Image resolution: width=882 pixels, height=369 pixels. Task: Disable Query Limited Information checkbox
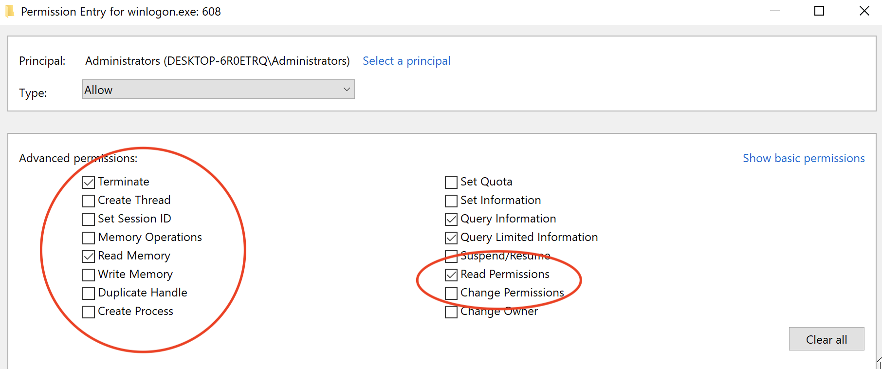pos(451,238)
